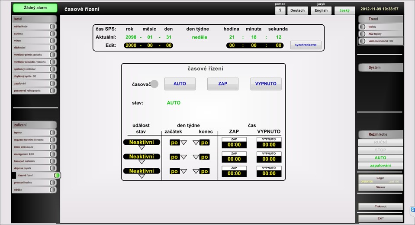Toggle indicator next to zbytkový kyslík - O2
This screenshot has width=415, height=225.
coord(53,76)
